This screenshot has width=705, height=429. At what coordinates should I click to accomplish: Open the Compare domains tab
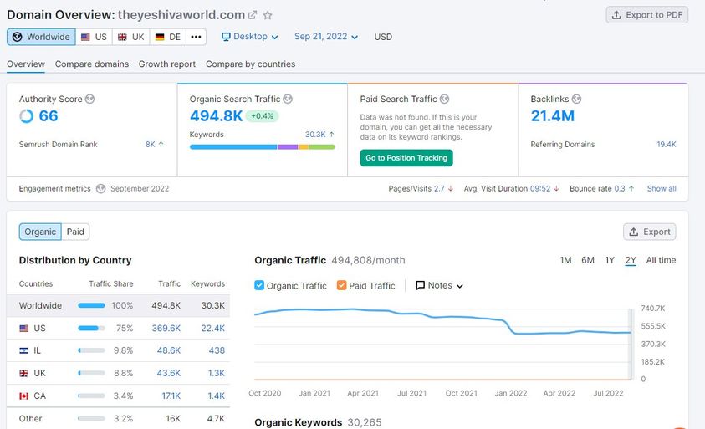pyautogui.click(x=92, y=64)
